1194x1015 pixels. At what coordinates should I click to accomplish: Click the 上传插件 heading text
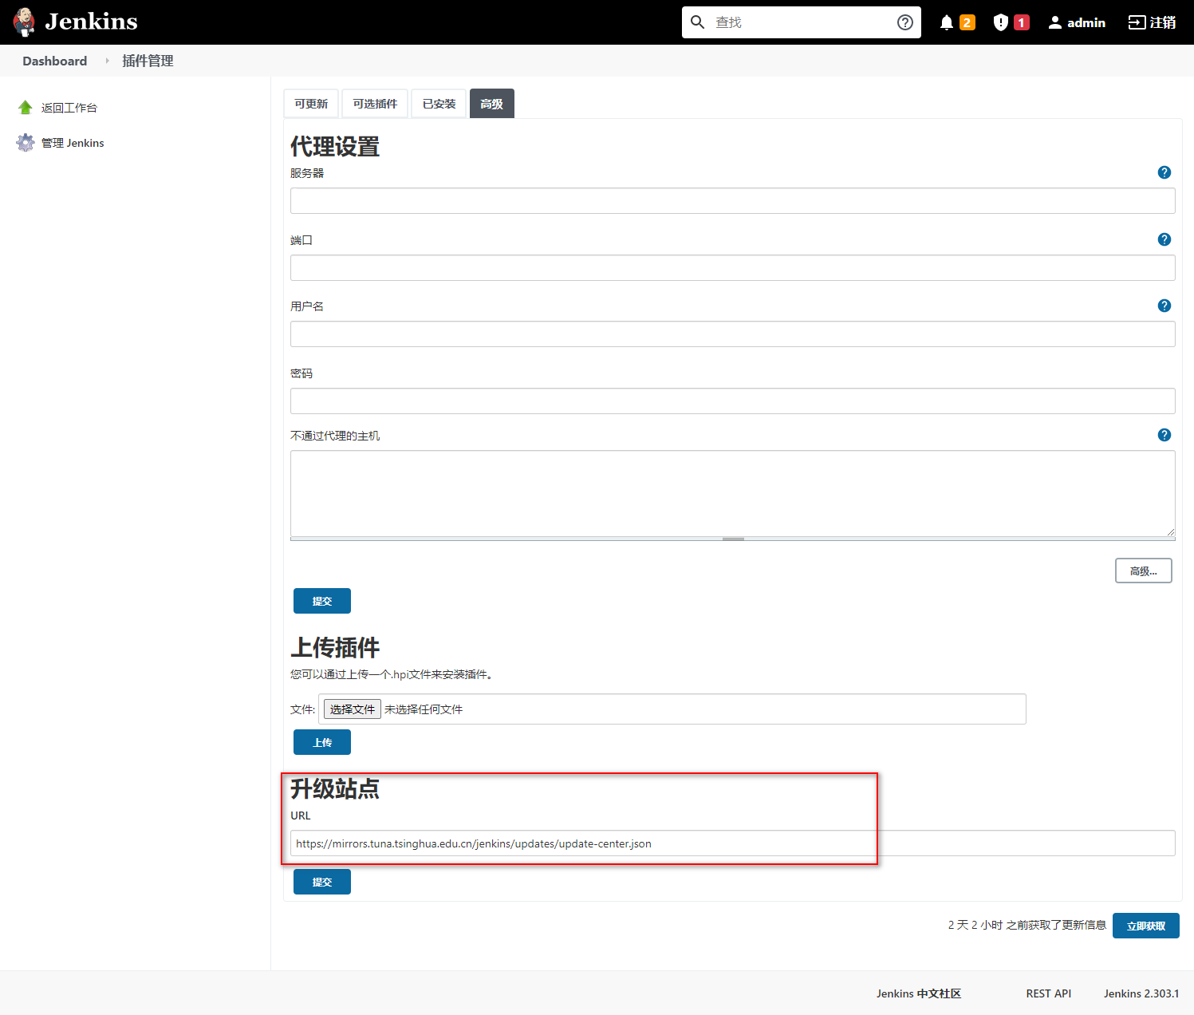[x=335, y=647]
